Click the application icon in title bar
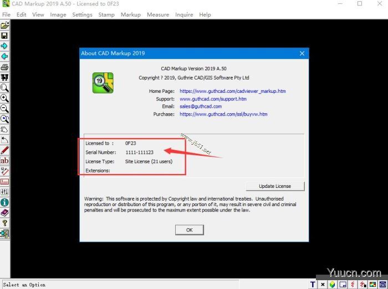 coord(6,4)
